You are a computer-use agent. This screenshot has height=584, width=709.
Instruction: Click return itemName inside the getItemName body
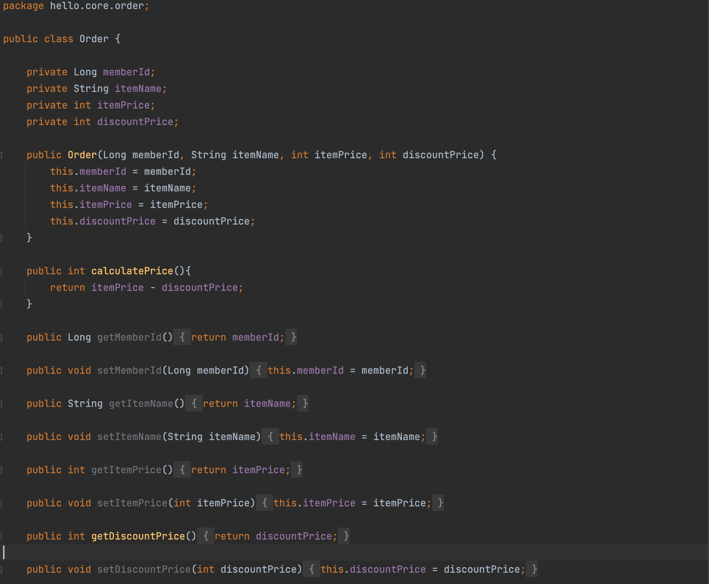[x=247, y=404]
